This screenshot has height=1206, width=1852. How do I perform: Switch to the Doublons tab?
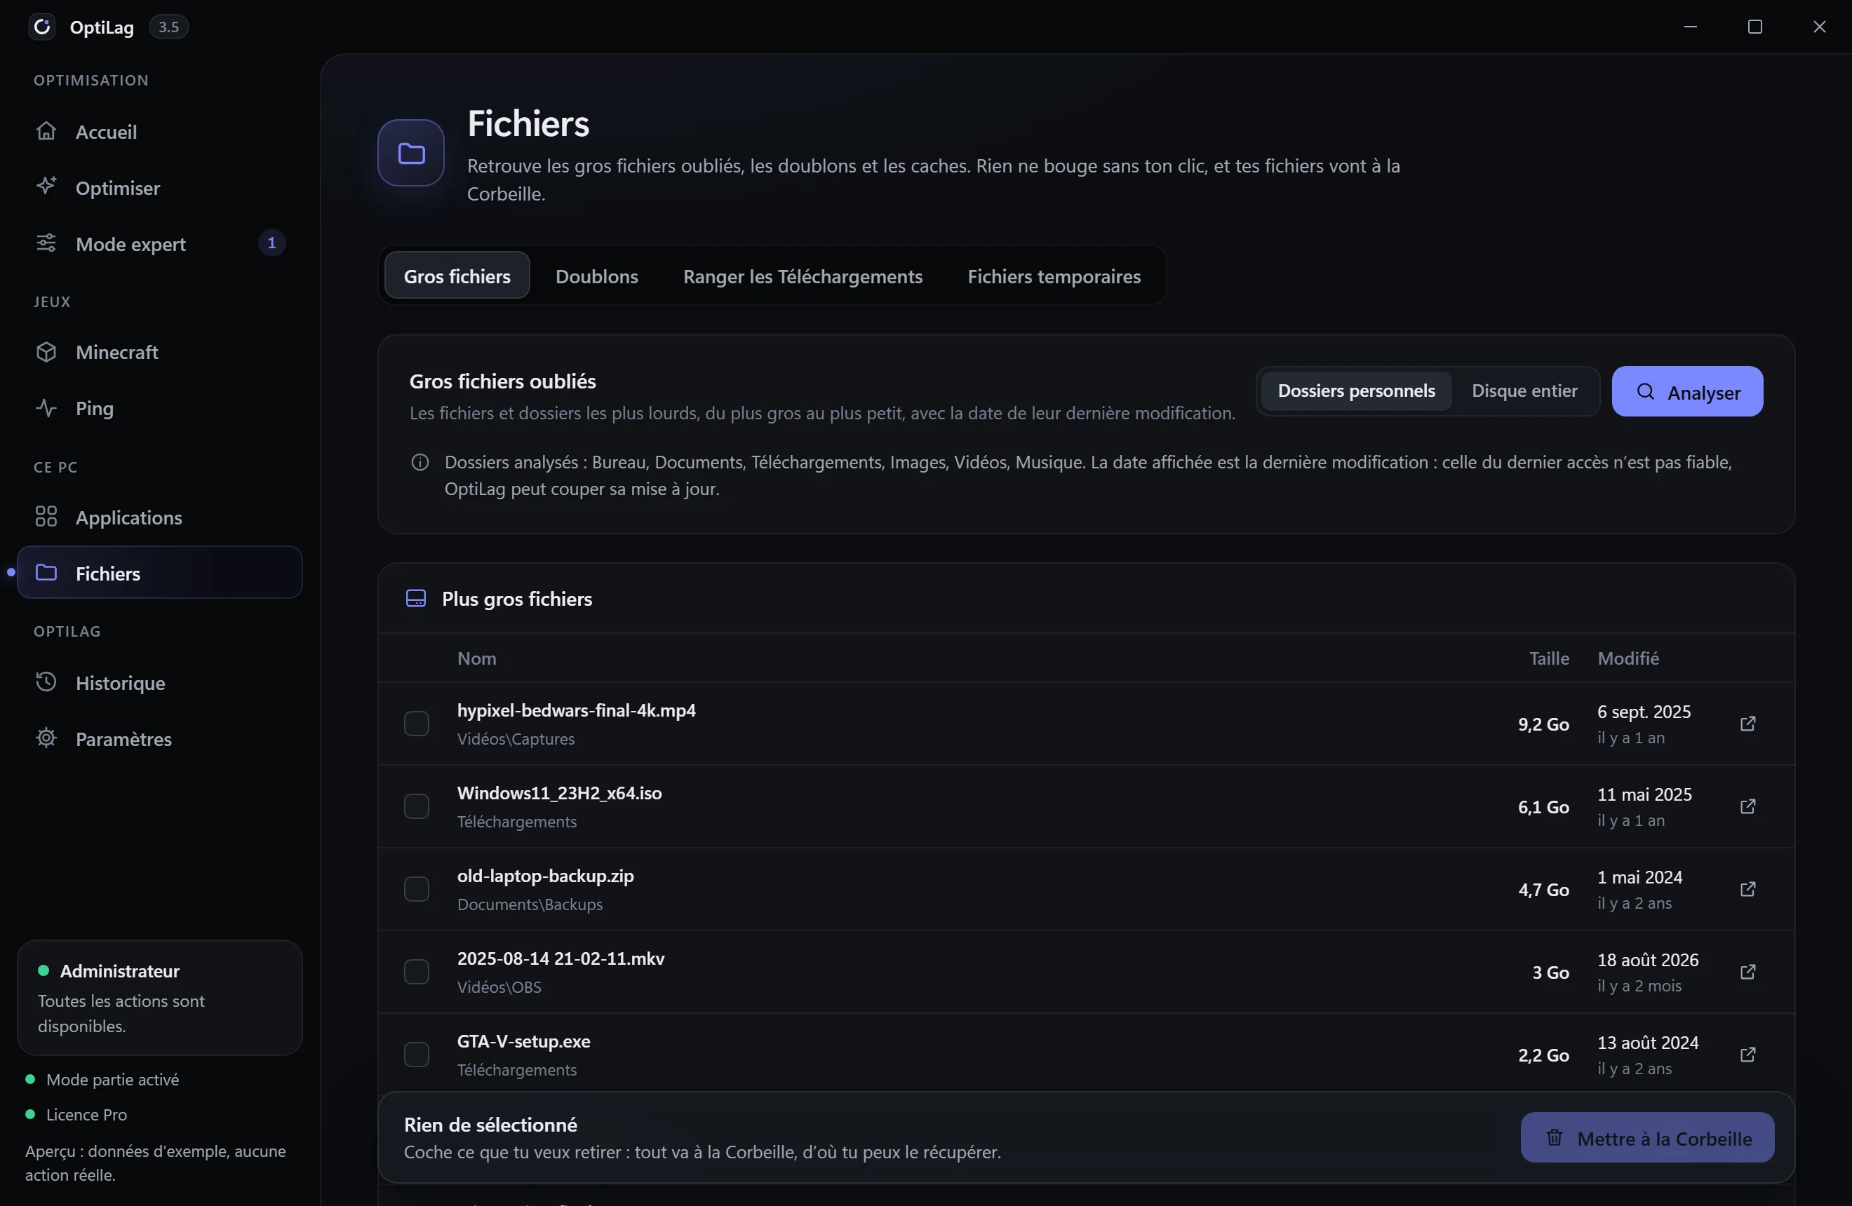click(596, 276)
